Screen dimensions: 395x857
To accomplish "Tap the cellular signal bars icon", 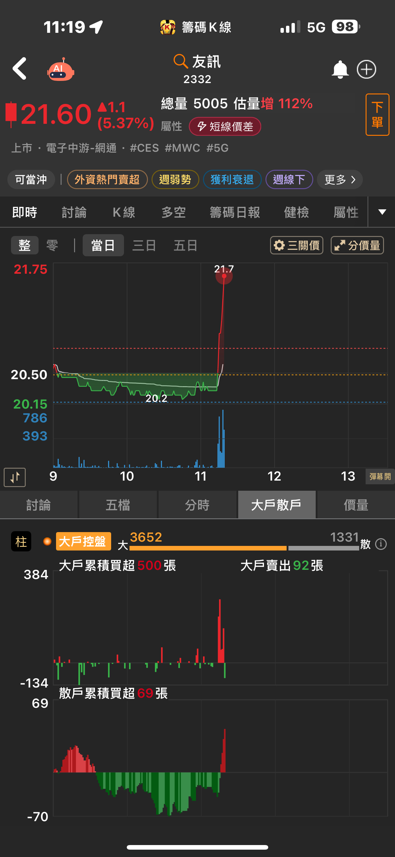I will tap(290, 27).
